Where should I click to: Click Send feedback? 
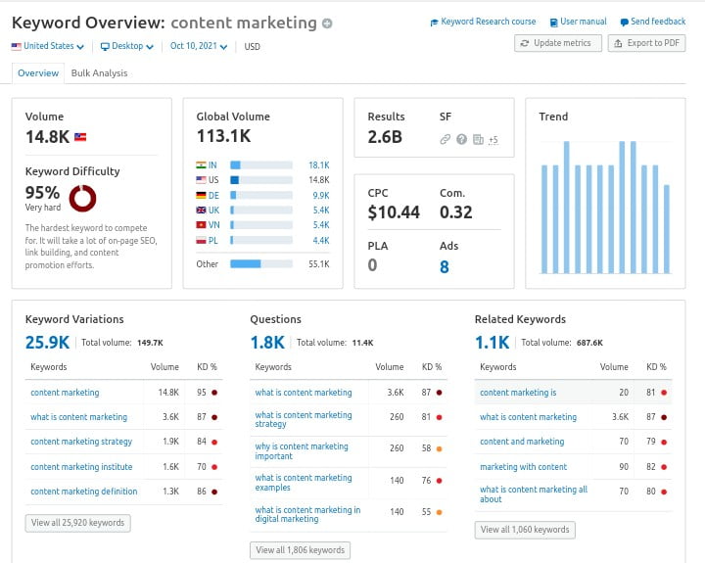pyautogui.click(x=652, y=22)
